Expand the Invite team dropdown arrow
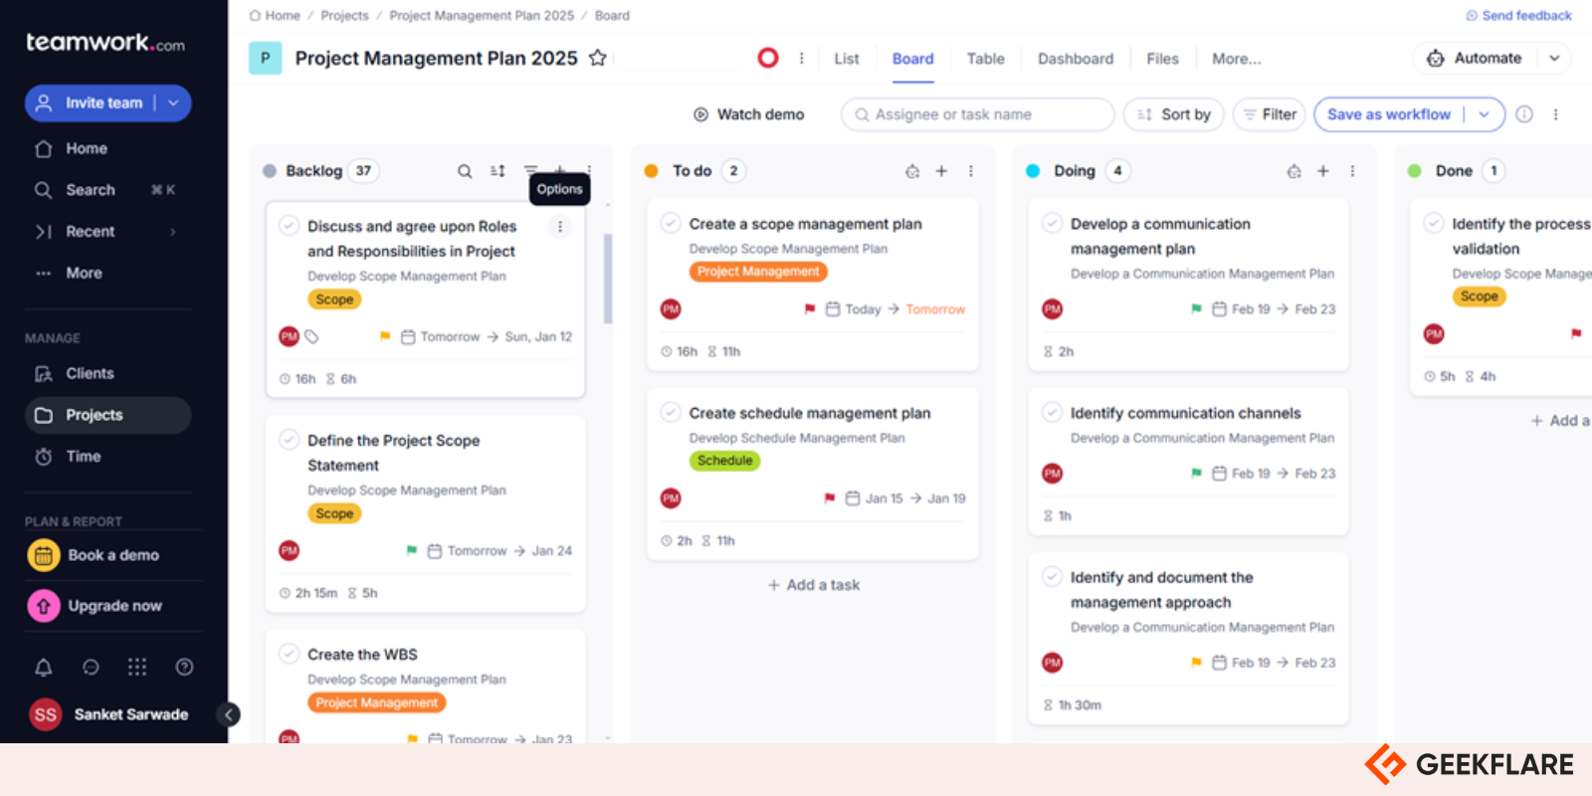This screenshot has width=1592, height=796. point(173,102)
